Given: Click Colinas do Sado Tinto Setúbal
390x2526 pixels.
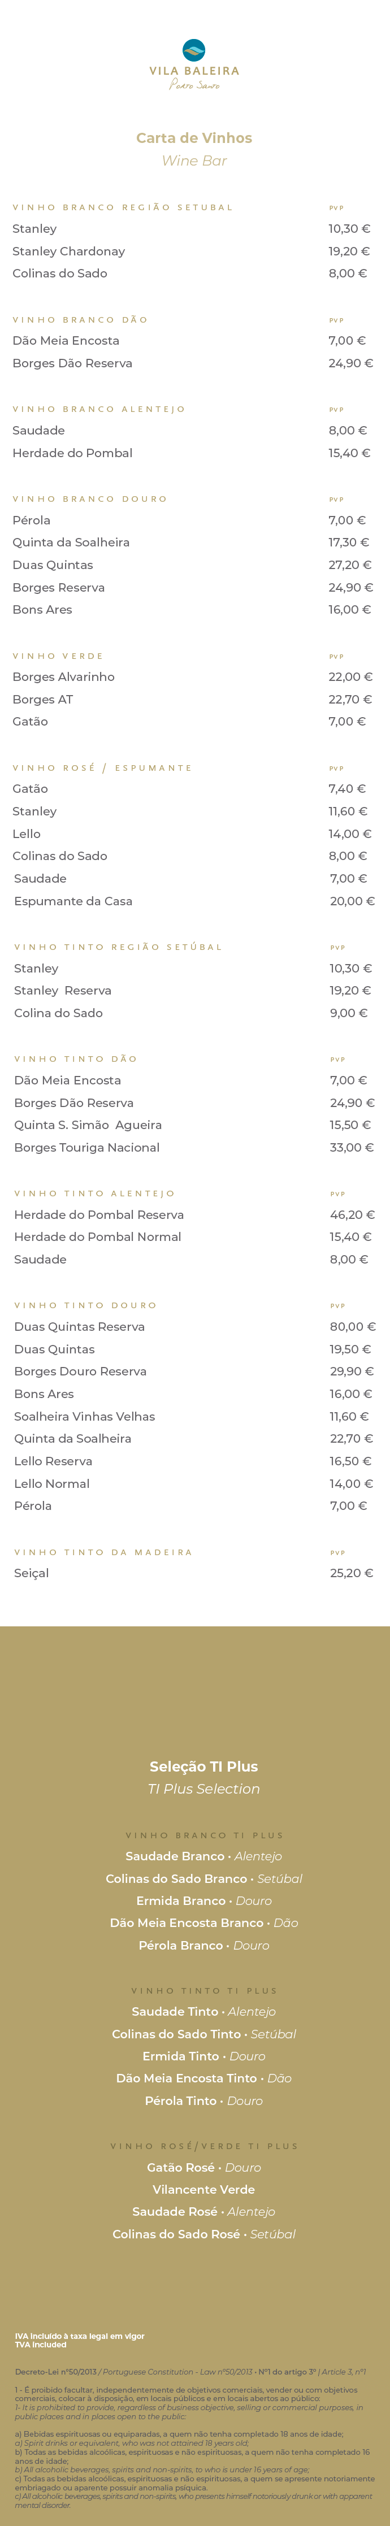Looking at the screenshot, I should point(204,2035).
